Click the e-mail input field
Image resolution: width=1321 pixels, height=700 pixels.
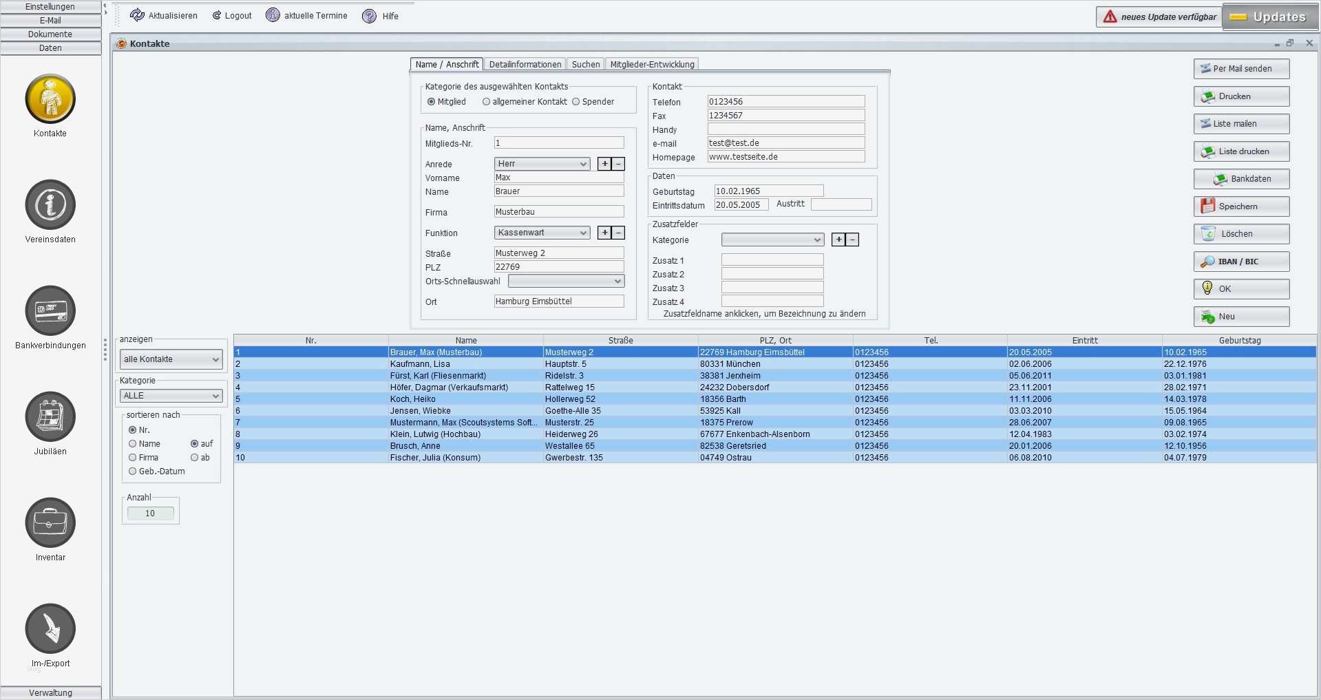pyautogui.click(x=786, y=143)
